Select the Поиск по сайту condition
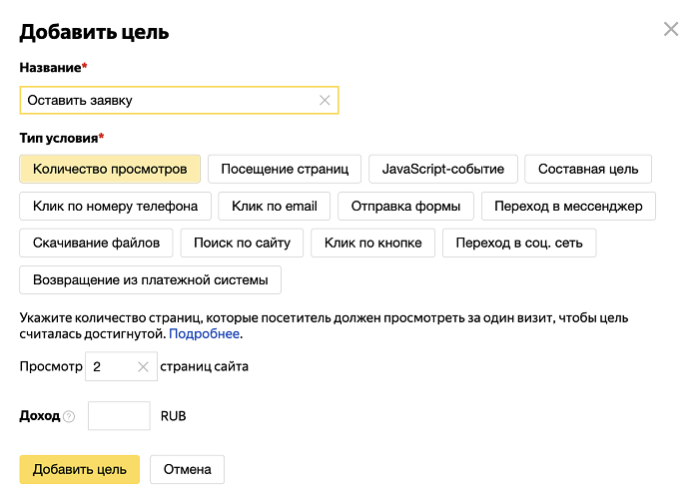Screen dimensions: 699x499 (x=243, y=243)
